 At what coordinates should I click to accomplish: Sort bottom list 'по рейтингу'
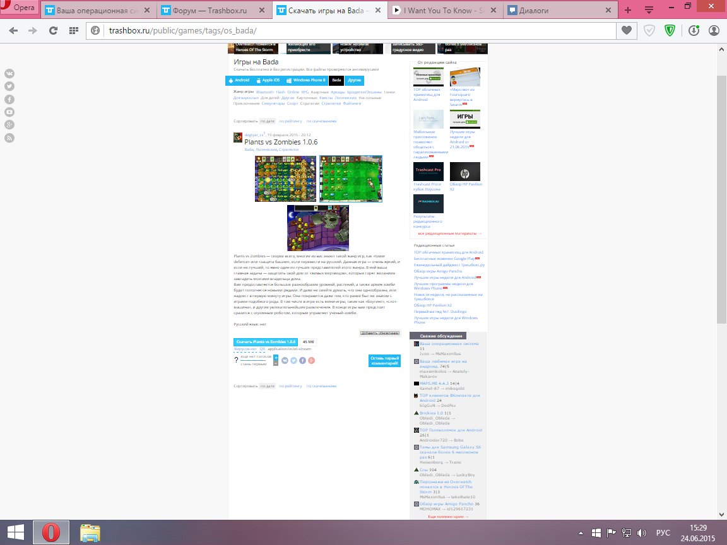290,386
